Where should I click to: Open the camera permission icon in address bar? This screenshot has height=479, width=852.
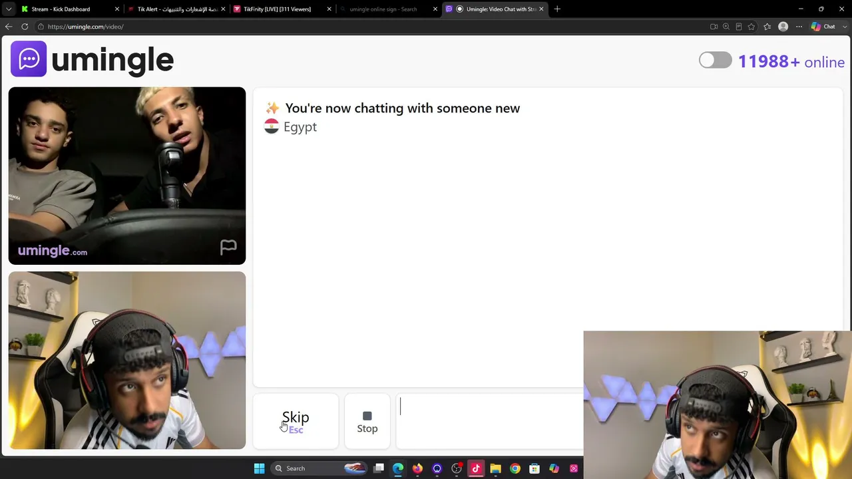[x=714, y=27]
